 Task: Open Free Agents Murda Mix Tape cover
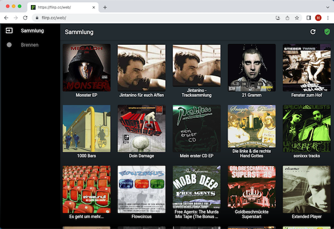pos(197,187)
